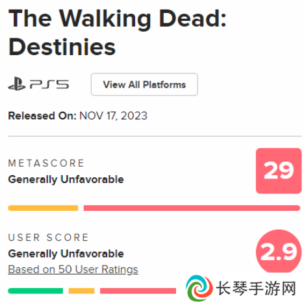Click the red User Score 2.9 circle
Screen dimensions: 306x305
(279, 252)
